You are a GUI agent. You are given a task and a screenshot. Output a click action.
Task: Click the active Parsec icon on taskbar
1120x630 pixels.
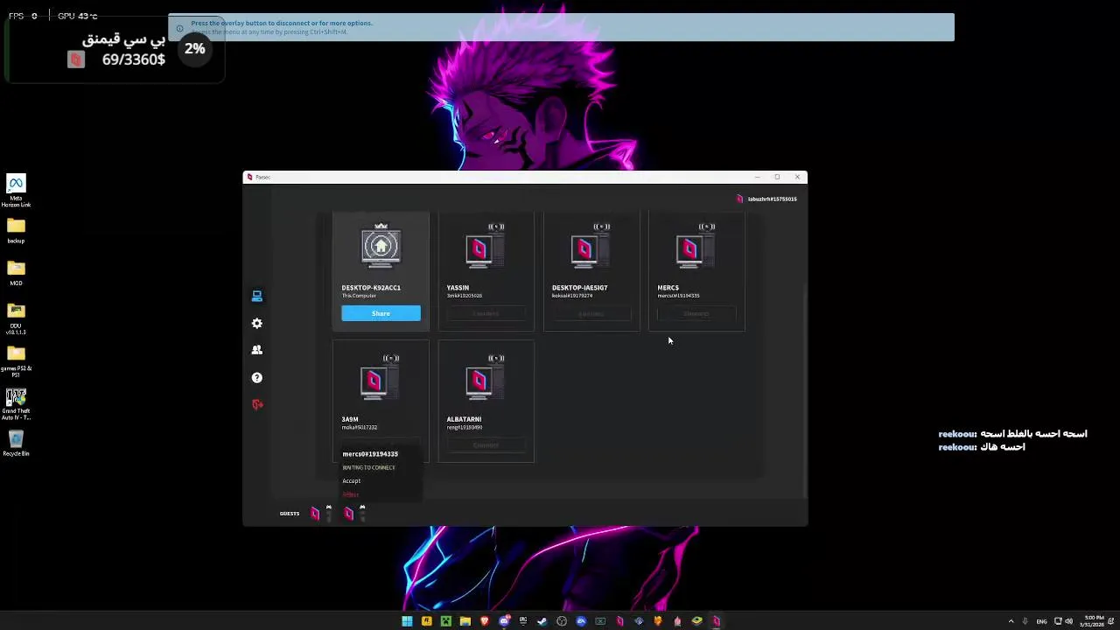click(716, 621)
